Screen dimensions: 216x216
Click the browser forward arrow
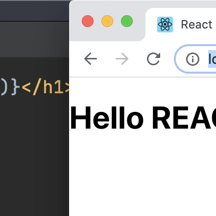click(x=122, y=59)
